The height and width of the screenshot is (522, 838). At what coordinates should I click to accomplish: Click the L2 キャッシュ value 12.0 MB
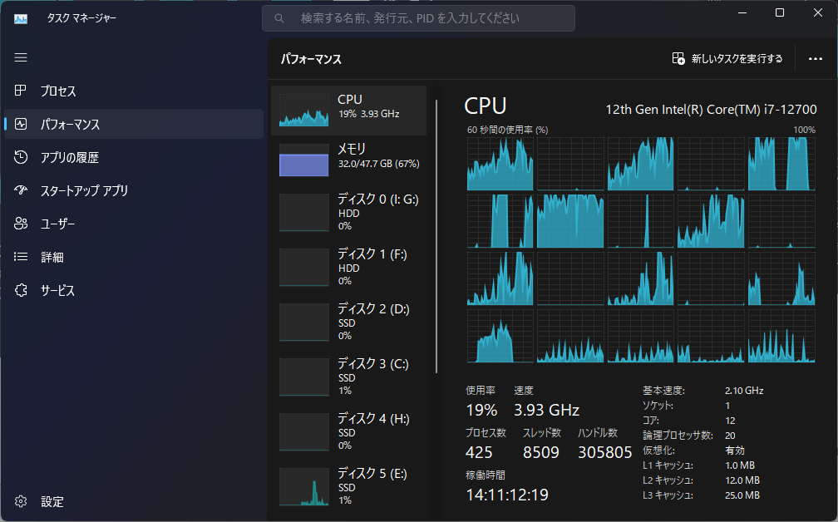tap(742, 480)
